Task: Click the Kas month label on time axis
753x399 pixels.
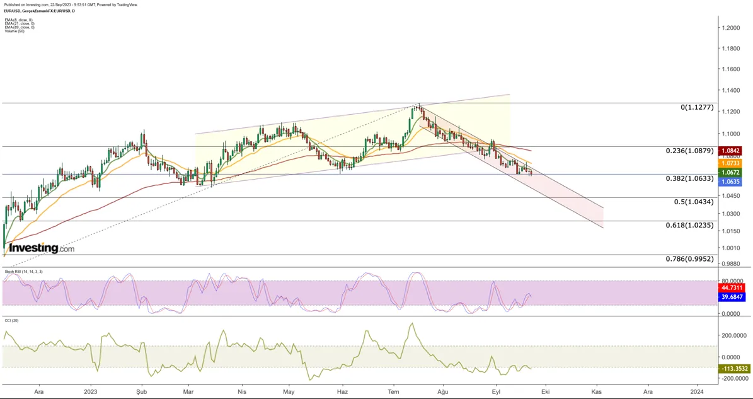Action: pos(597,392)
